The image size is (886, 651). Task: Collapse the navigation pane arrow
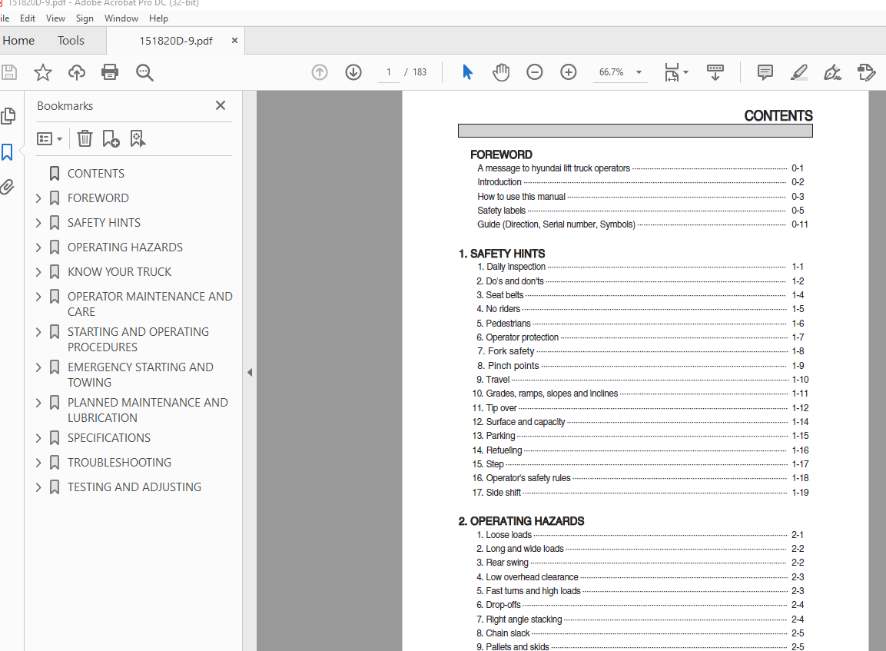(250, 373)
